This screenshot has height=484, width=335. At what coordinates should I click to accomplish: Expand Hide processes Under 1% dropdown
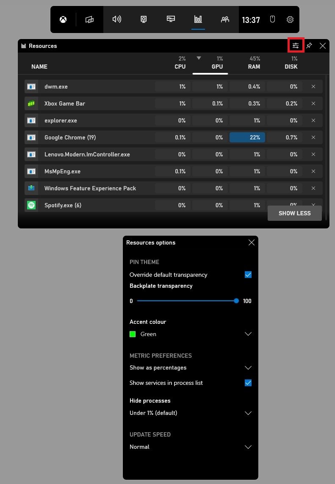(248, 413)
